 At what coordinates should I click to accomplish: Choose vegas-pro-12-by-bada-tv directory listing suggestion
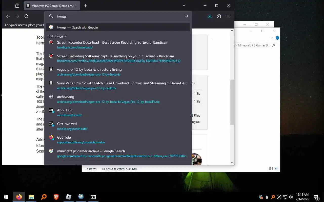(118, 72)
